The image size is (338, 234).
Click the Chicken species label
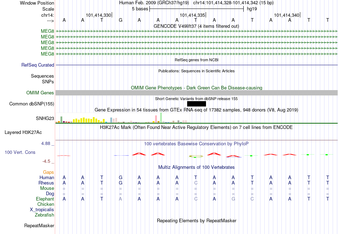pos(46,204)
